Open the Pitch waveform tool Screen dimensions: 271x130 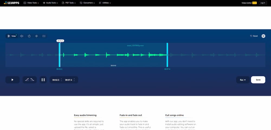pos(37,36)
